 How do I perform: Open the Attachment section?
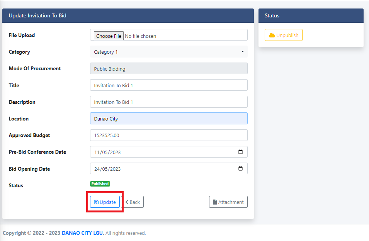click(228, 202)
